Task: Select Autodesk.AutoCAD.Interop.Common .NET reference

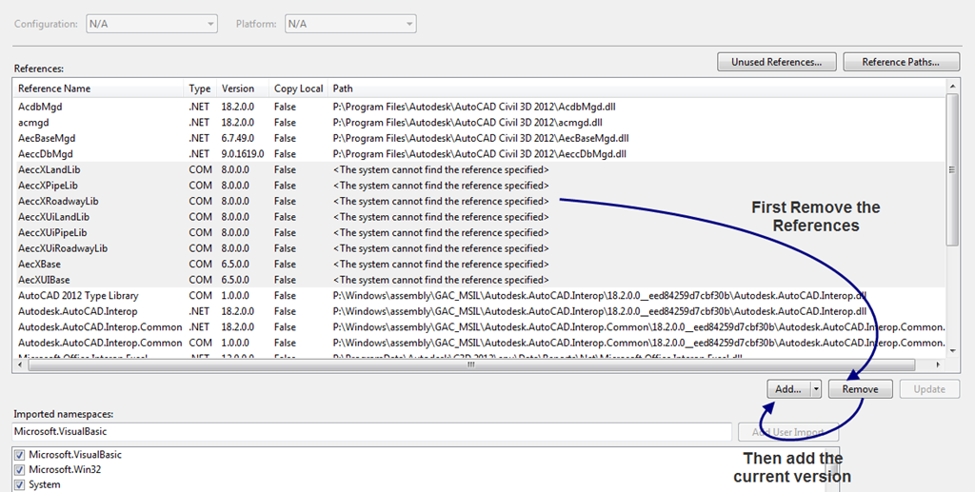Action: point(479,326)
